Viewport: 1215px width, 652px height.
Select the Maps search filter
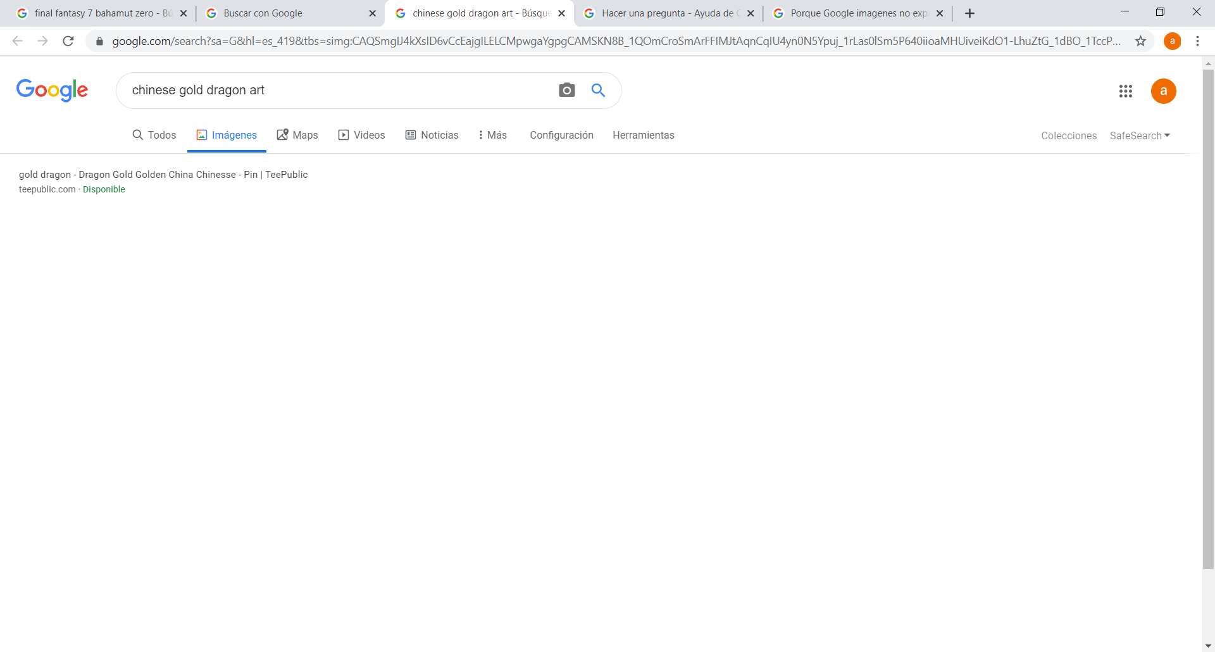click(297, 135)
